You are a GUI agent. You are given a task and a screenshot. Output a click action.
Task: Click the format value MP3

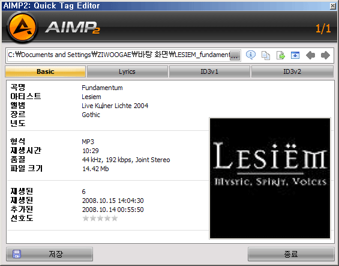[x=88, y=142]
